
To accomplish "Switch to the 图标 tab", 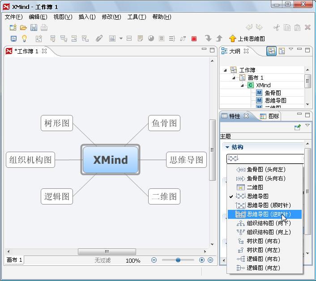I will pyautogui.click(x=269, y=116).
